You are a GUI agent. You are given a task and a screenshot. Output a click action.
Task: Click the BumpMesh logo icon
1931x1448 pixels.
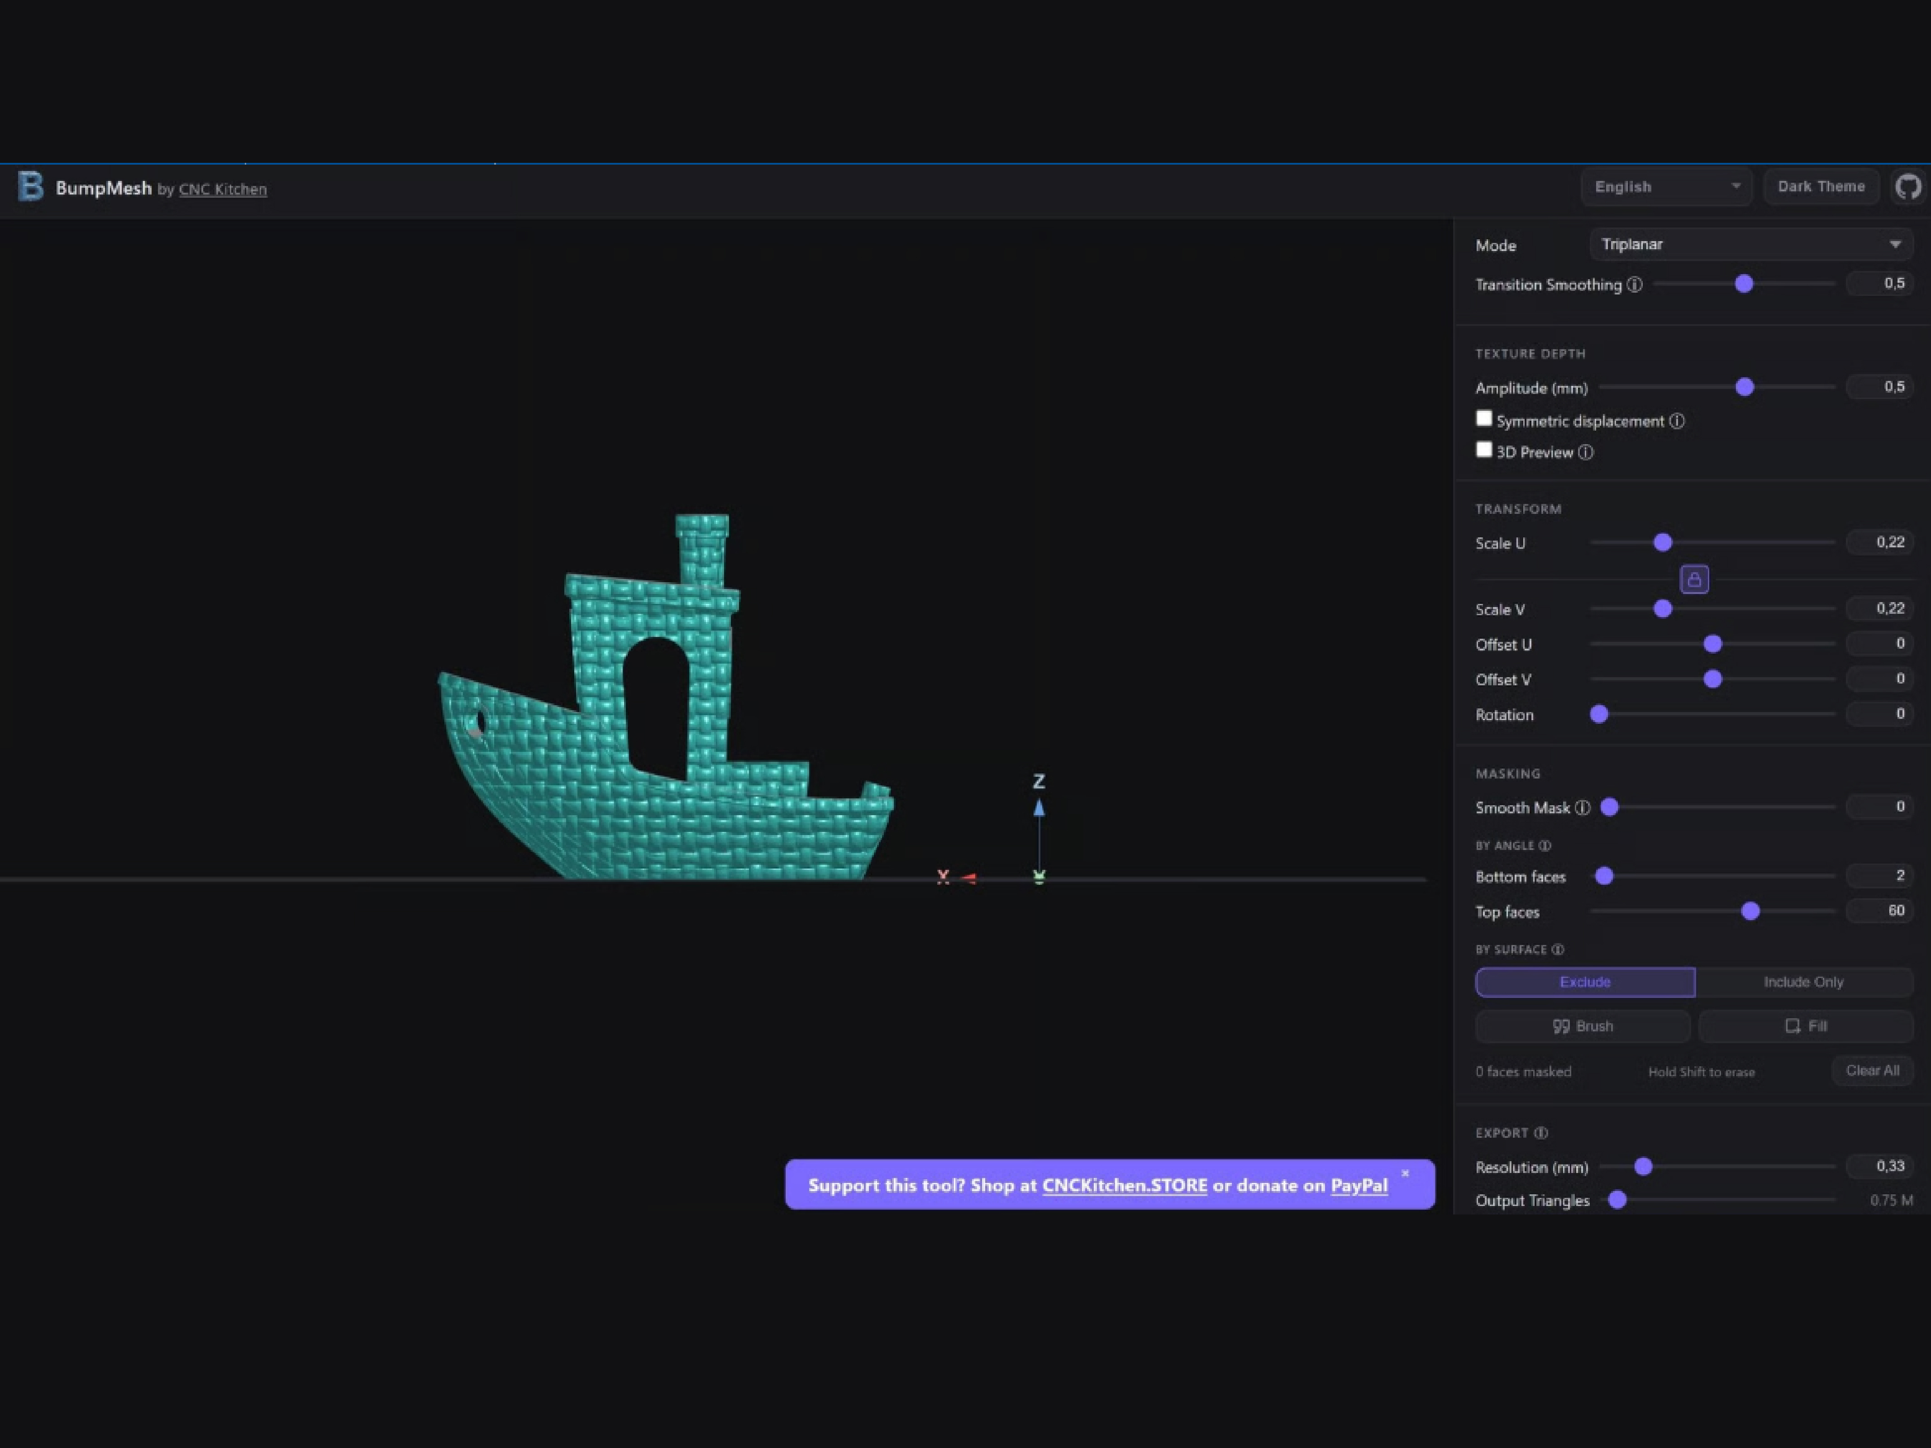point(31,187)
